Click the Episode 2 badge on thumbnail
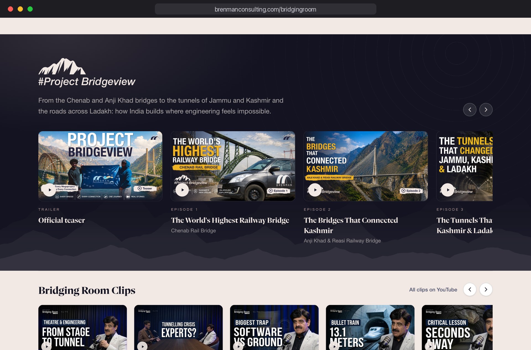The width and height of the screenshot is (531, 350). coord(411,191)
